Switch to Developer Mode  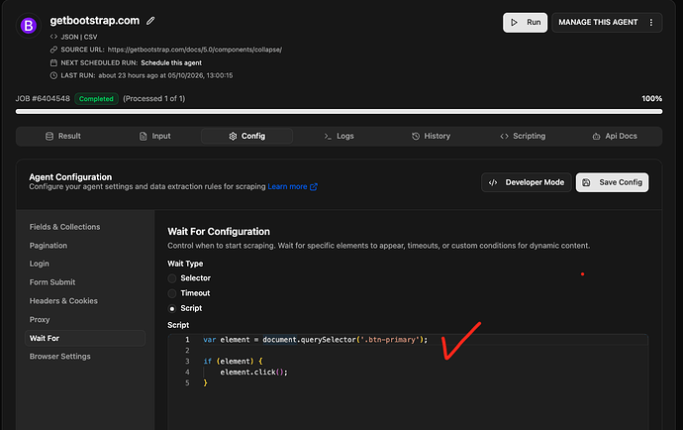coord(527,182)
